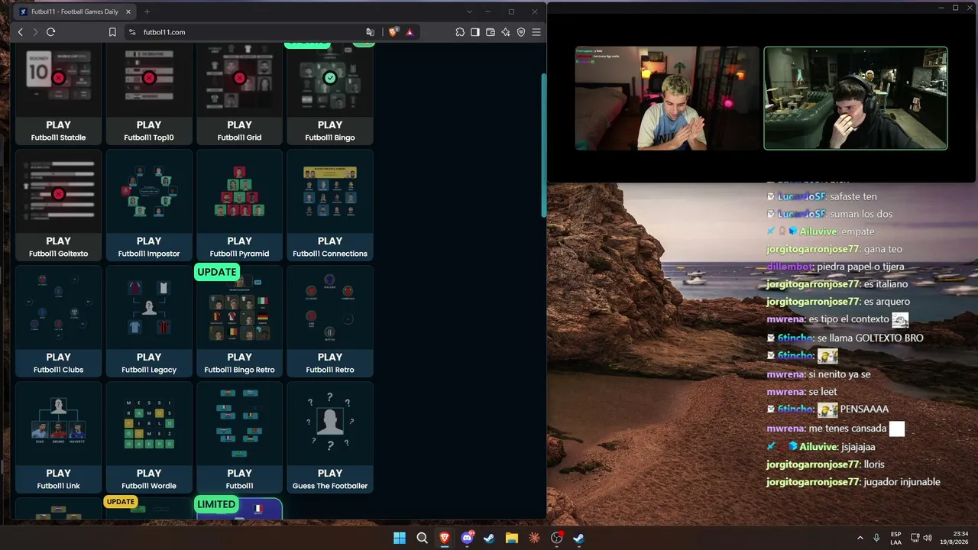The height and width of the screenshot is (550, 978).
Task: Open Discord from the taskbar
Action: (x=467, y=538)
